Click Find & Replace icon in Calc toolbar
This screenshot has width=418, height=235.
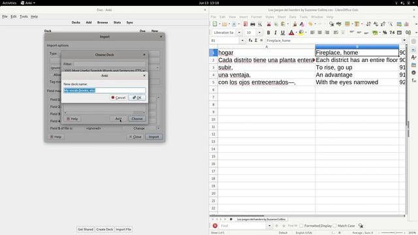click(x=331, y=24)
